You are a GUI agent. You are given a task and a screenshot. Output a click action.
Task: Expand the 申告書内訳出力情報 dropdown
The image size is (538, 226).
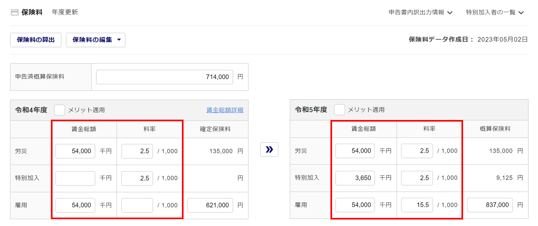tap(421, 12)
